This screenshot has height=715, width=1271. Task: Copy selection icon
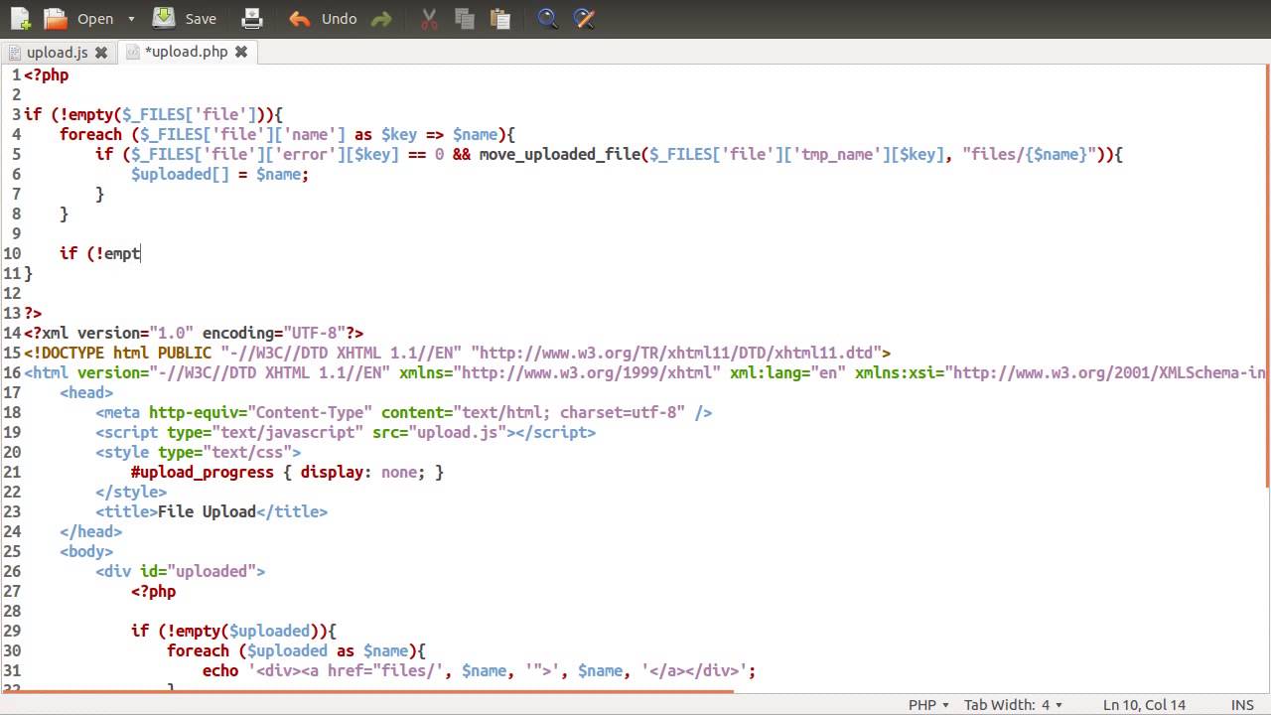pos(464,18)
